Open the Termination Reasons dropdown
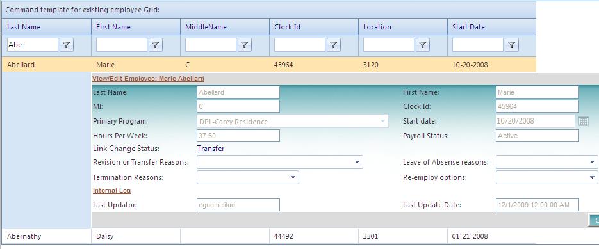Screen dimensions: 599x249 coord(293,177)
